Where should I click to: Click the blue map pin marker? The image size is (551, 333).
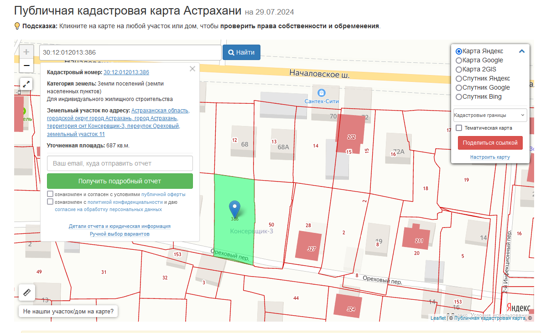coord(234,209)
